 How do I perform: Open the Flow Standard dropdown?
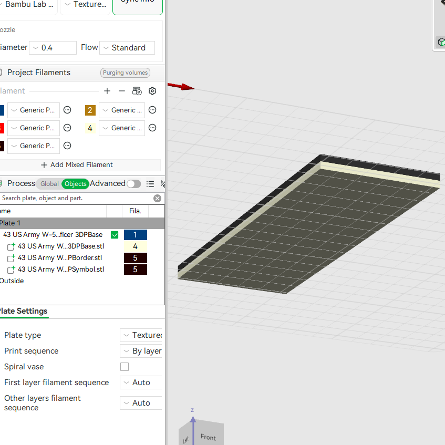click(127, 48)
